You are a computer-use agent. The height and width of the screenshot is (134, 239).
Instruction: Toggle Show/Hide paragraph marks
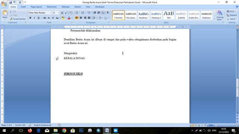(108, 13)
